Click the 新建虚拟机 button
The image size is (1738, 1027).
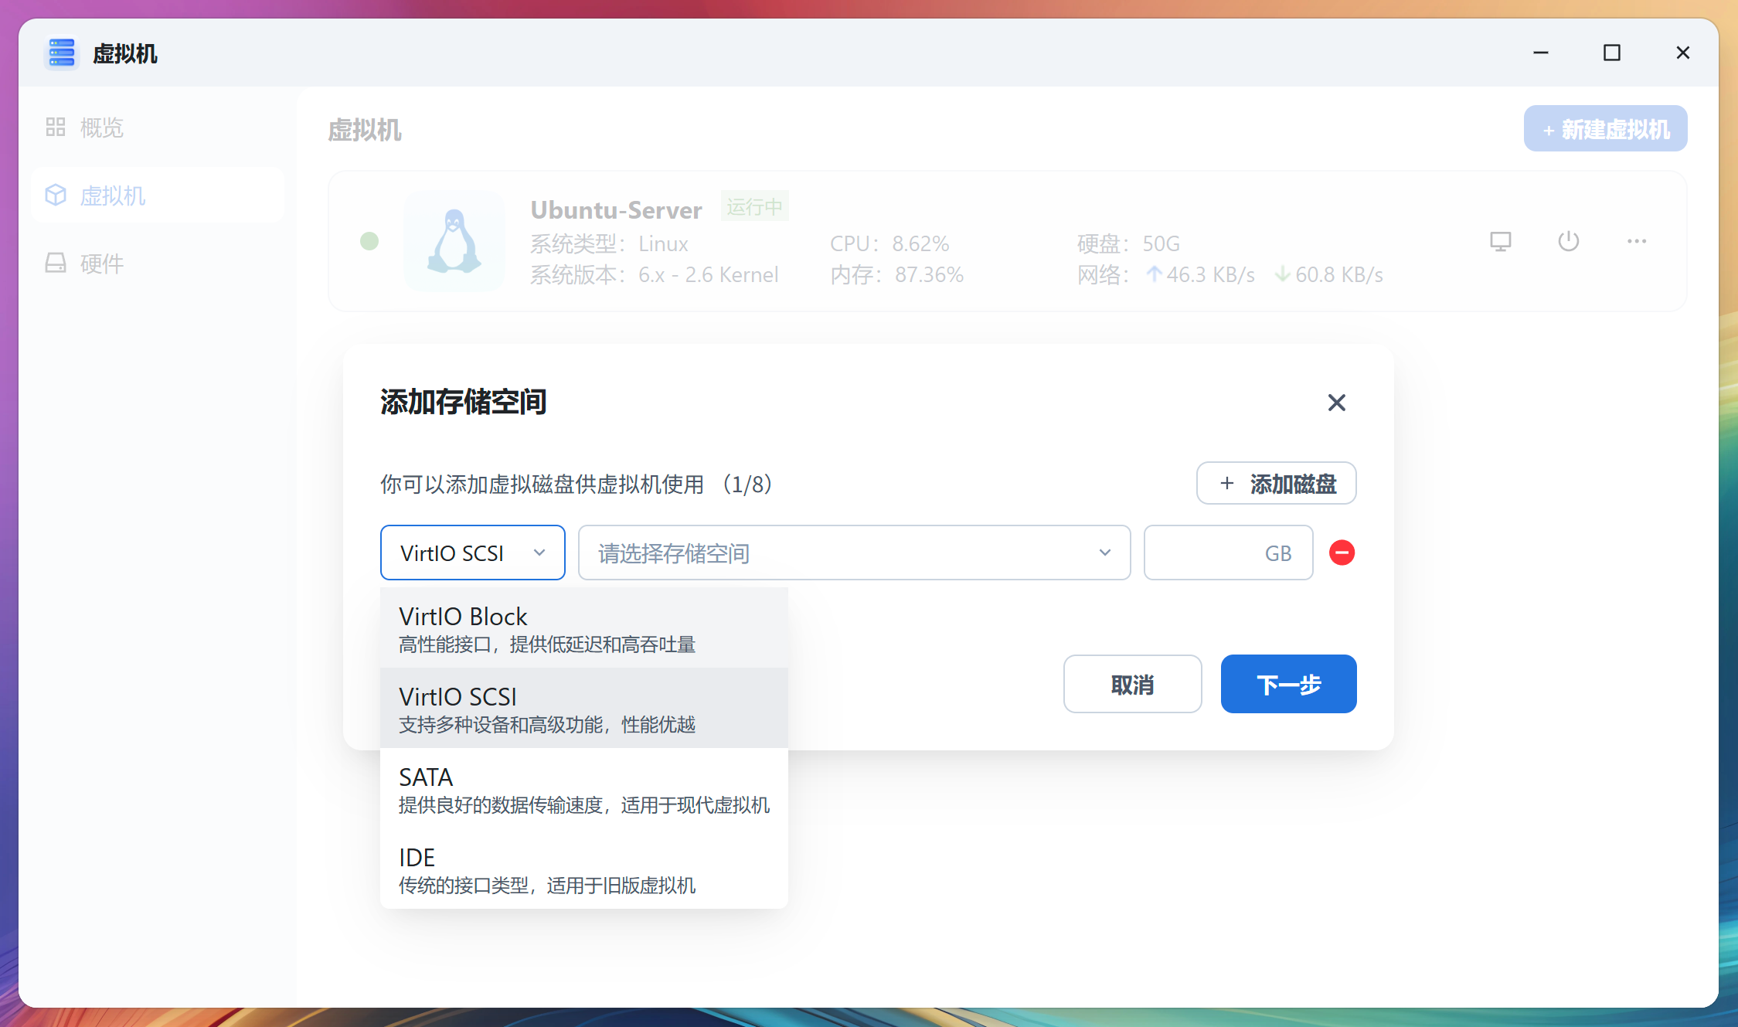[1605, 128]
